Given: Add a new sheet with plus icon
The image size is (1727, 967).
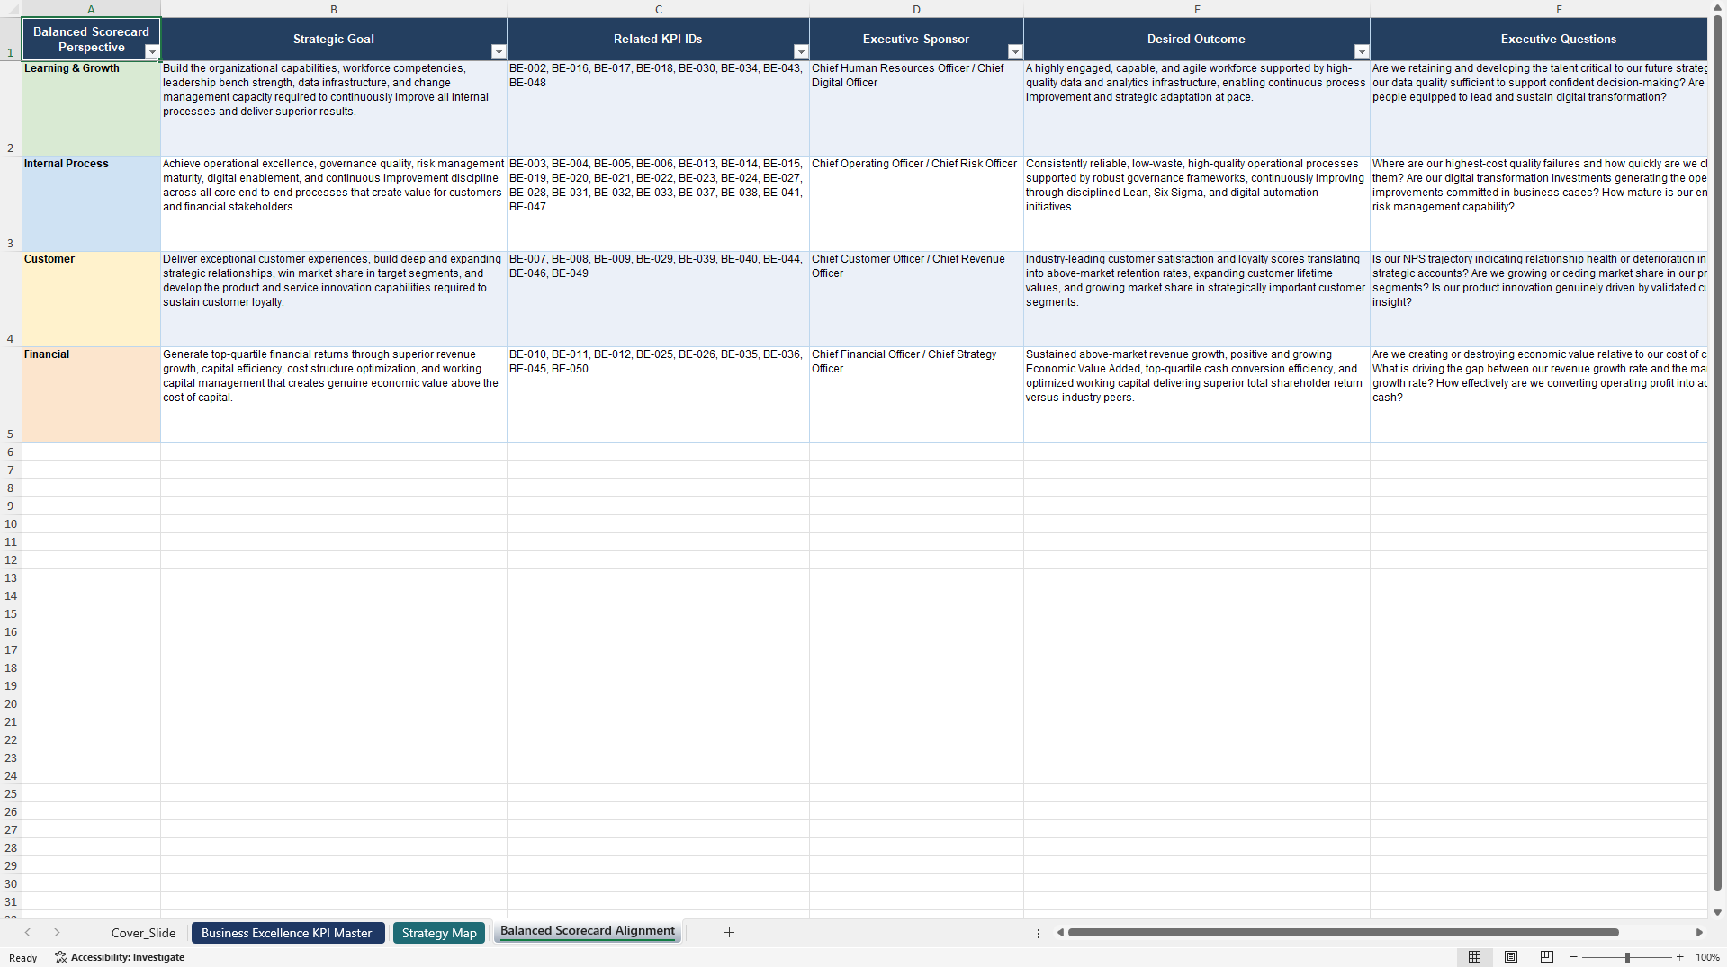Looking at the screenshot, I should (x=729, y=933).
